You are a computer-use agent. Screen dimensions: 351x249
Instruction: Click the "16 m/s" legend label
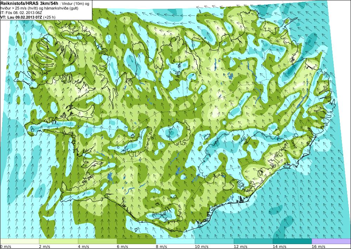[319, 247]
